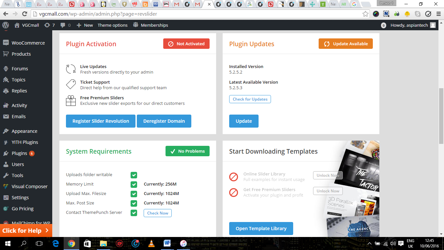Click Unlock Now for Online Slider Library
444x250 pixels.
328,175
